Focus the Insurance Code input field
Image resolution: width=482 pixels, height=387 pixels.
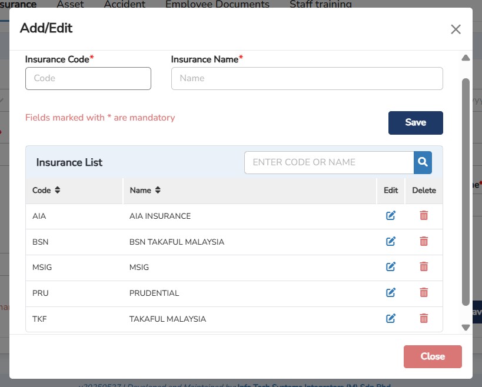pyautogui.click(x=88, y=78)
